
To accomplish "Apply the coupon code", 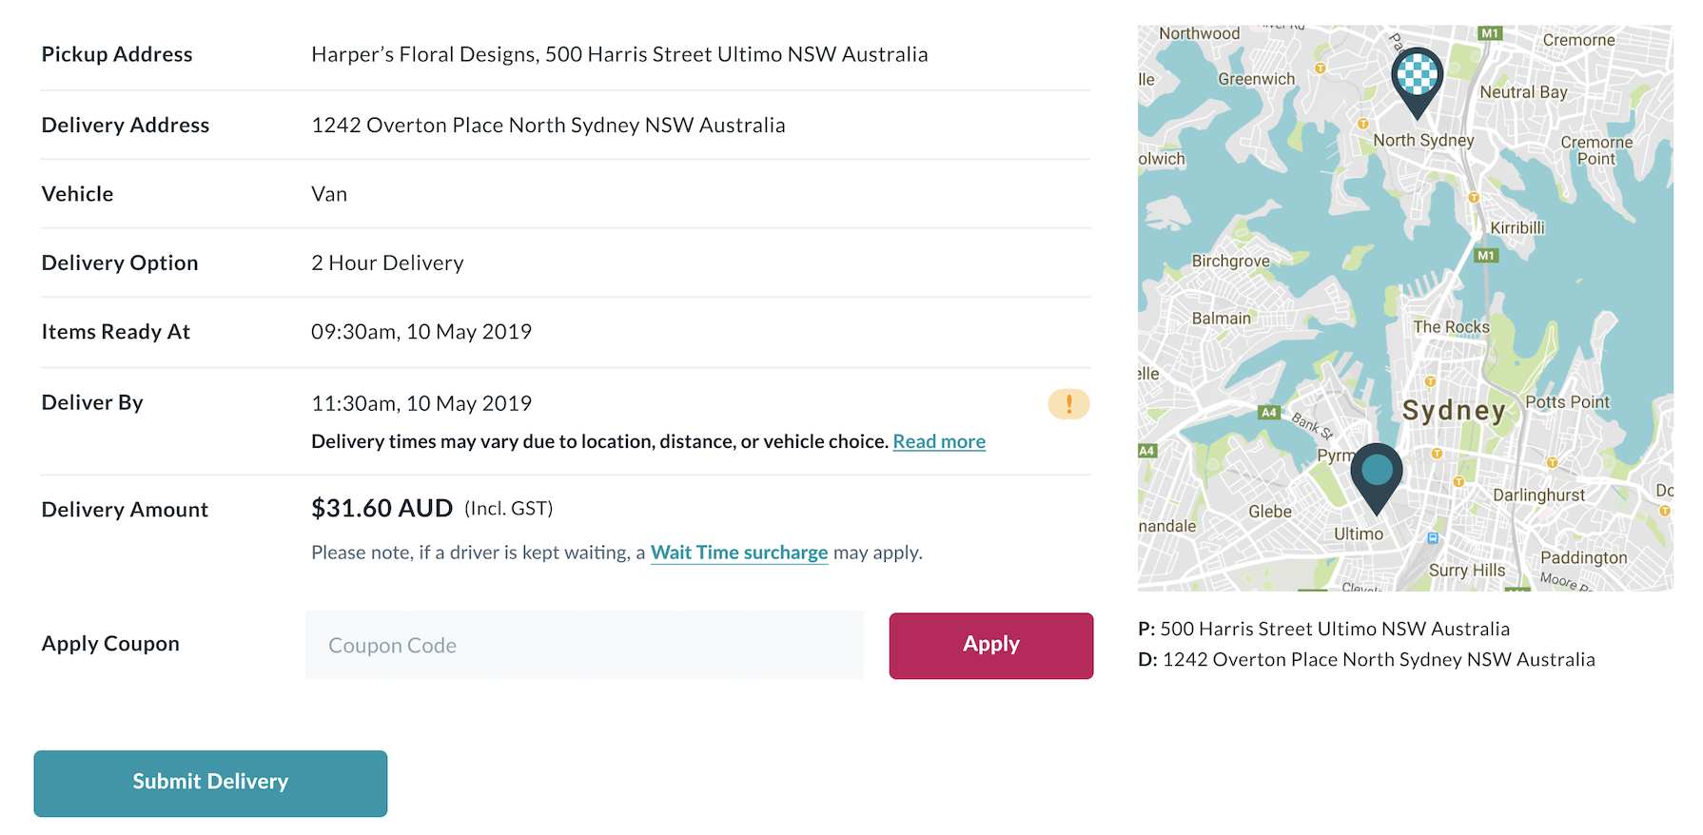I will (x=991, y=646).
